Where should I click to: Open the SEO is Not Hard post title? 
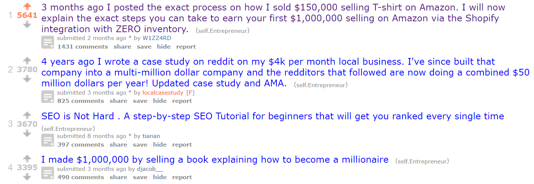pyautogui.click(x=272, y=116)
